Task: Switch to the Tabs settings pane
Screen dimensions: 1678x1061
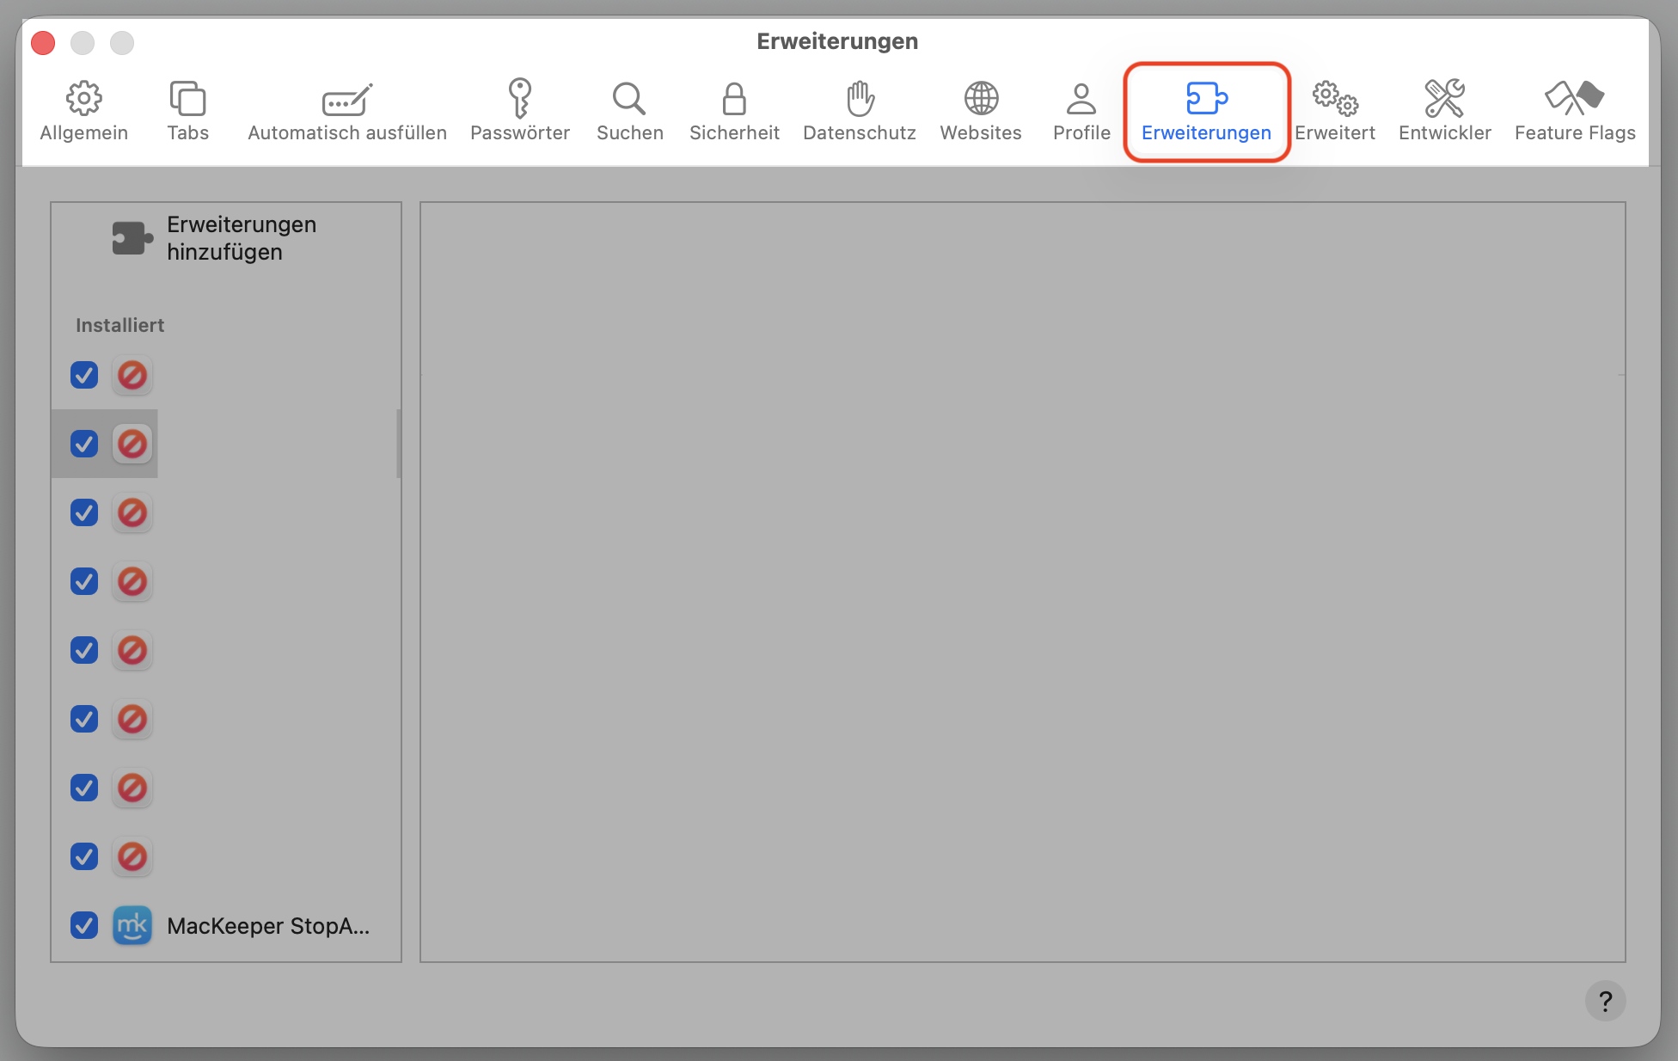Action: tap(187, 112)
